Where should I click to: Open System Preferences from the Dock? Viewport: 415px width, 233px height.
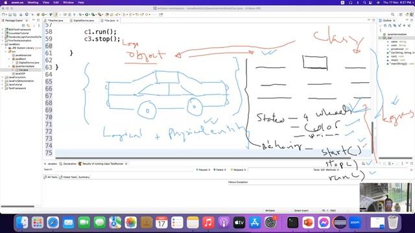pyautogui.click(x=270, y=223)
